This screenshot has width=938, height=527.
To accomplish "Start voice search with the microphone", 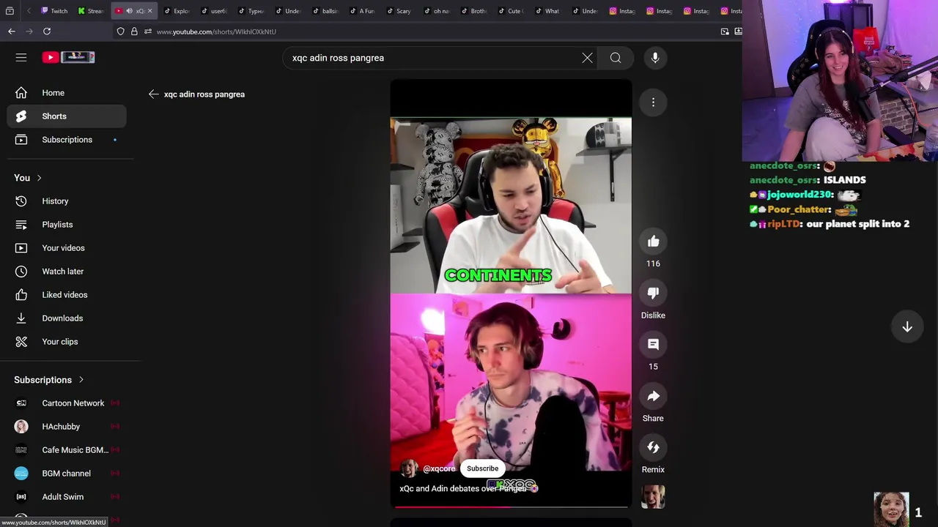I will coord(655,58).
